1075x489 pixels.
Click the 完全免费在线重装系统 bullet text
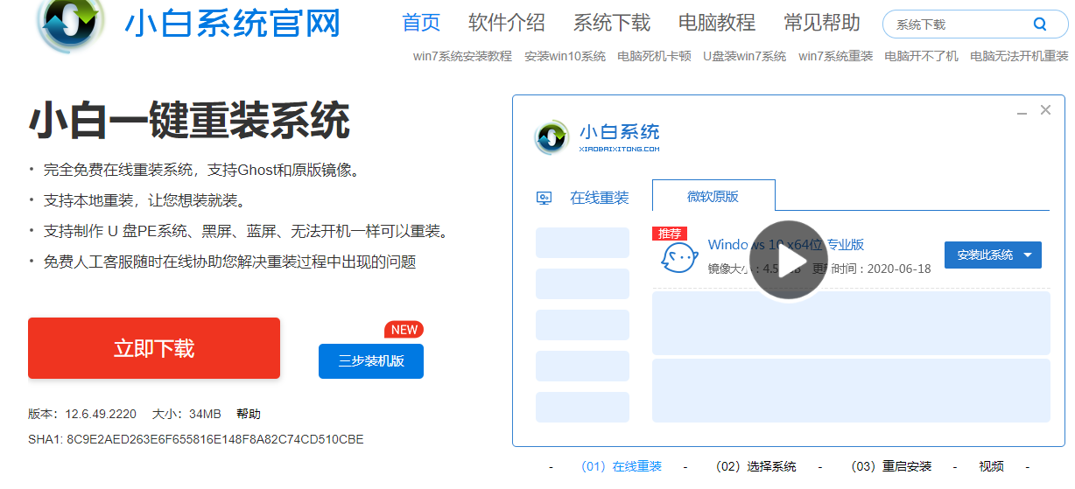point(202,170)
